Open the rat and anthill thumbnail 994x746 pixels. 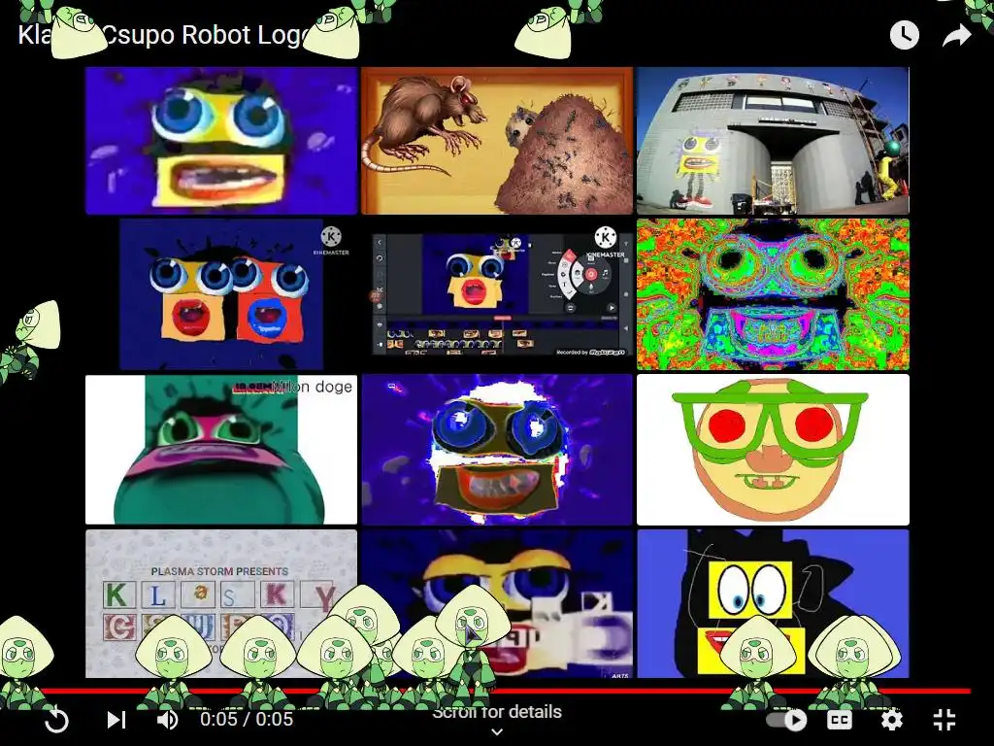pyautogui.click(x=497, y=141)
